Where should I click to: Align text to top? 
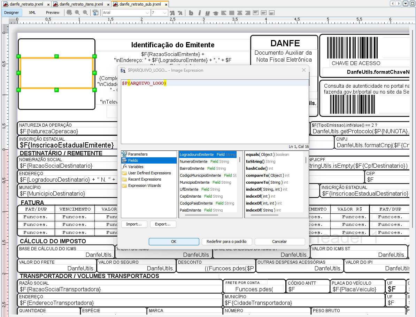255,13
